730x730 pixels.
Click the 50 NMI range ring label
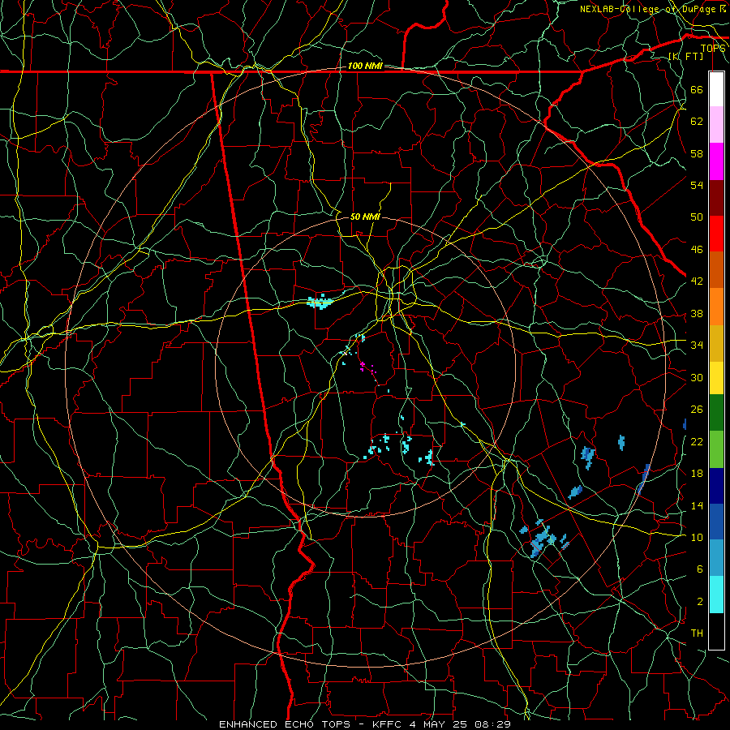[365, 217]
